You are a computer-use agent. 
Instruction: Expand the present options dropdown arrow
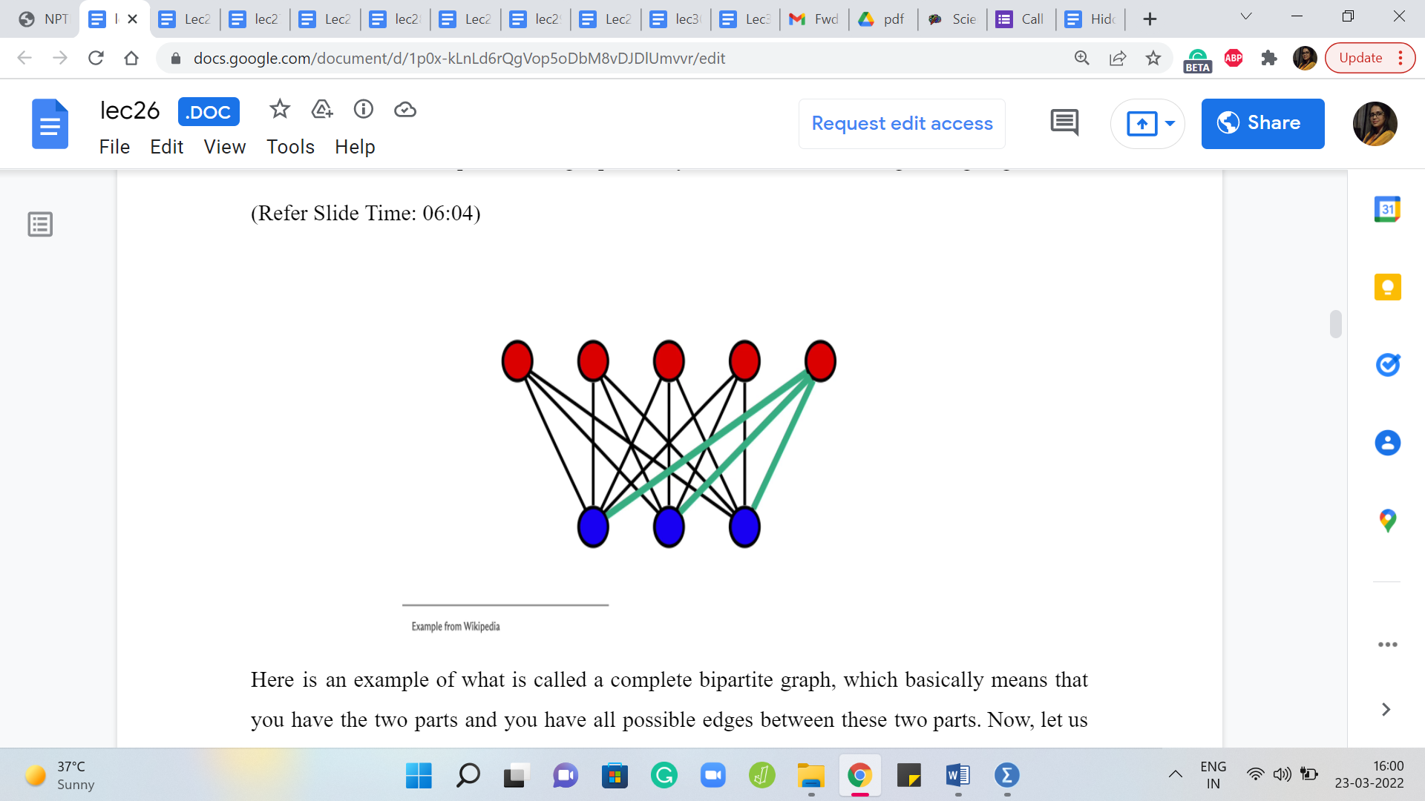tap(1170, 123)
